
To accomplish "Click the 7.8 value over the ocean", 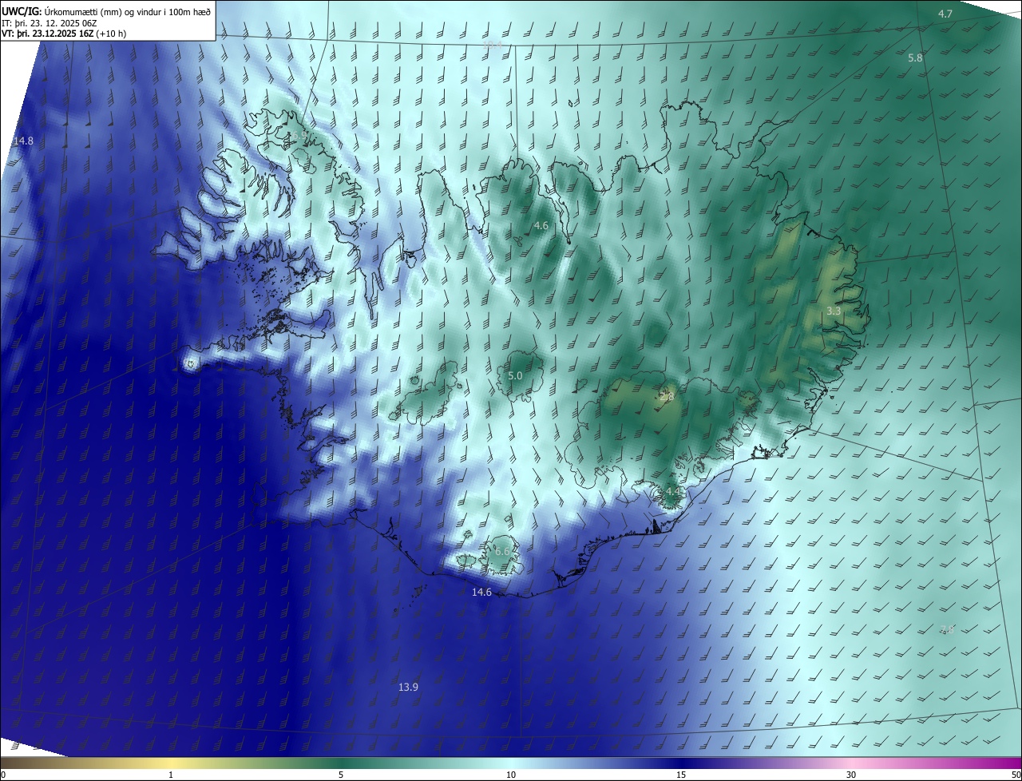I will point(946,630).
